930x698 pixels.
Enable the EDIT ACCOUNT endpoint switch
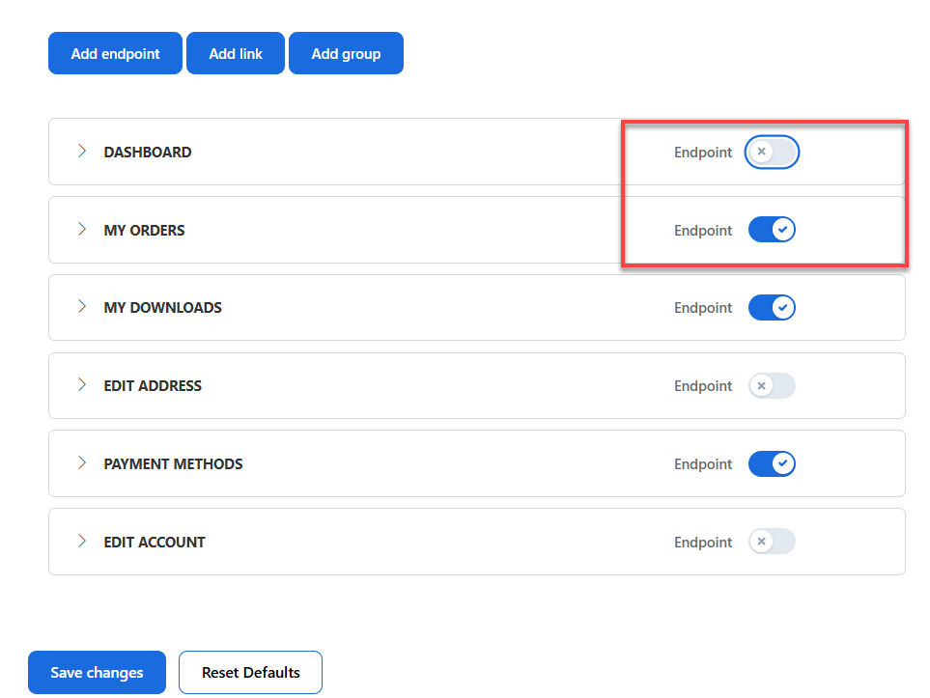tap(772, 542)
